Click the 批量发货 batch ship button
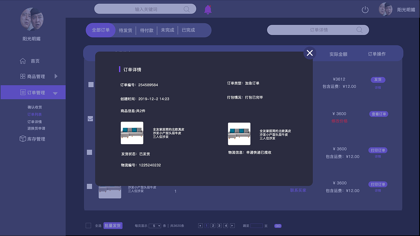This screenshot has width=420, height=236. pyautogui.click(x=113, y=226)
